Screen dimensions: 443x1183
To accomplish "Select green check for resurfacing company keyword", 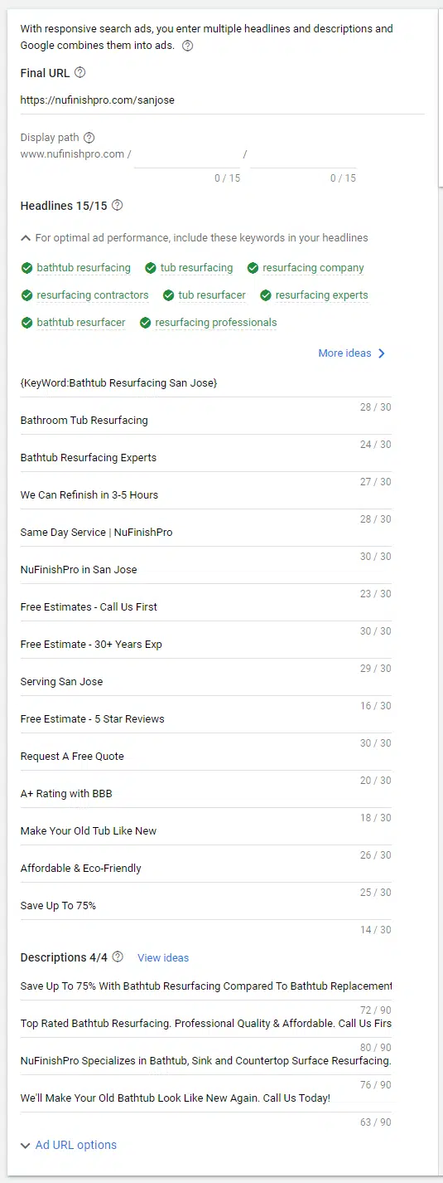I will tap(252, 268).
